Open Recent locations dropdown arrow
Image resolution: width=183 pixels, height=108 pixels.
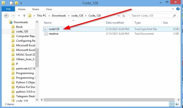19,16
